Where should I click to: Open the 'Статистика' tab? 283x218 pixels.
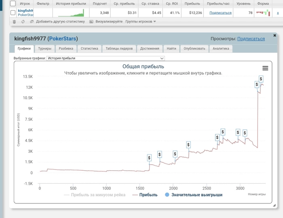point(89,49)
